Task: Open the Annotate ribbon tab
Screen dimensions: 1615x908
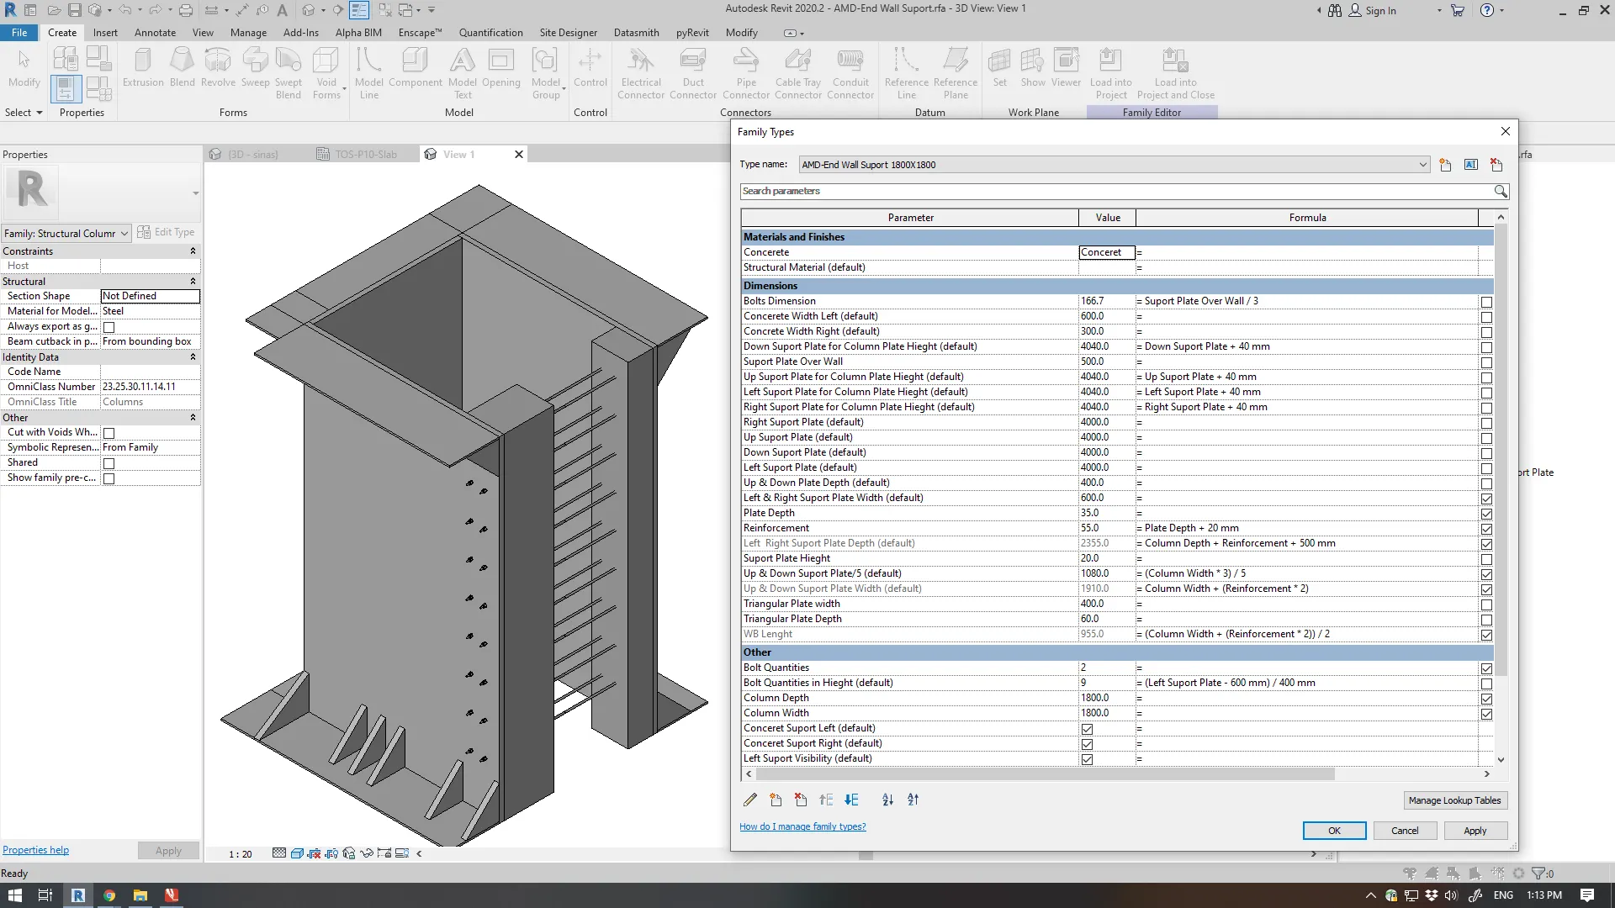Action: point(155,33)
